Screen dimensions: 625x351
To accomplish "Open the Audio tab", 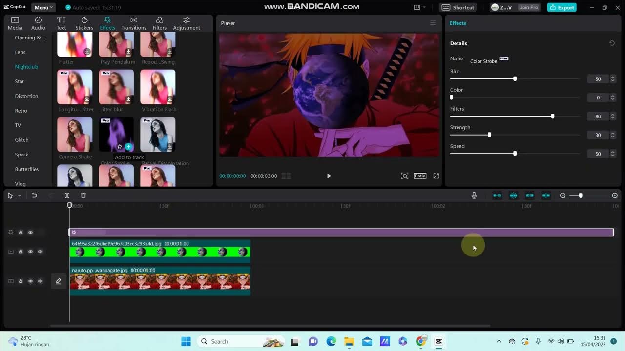I will point(38,23).
